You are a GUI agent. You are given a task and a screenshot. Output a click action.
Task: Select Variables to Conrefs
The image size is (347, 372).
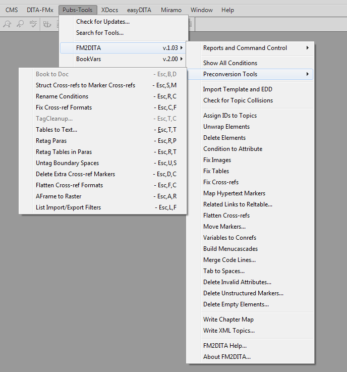click(x=250, y=238)
